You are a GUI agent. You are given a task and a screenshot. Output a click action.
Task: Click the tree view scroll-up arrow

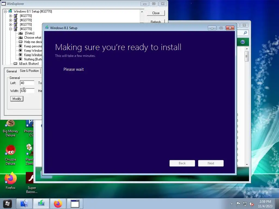pyautogui.click(x=142, y=12)
